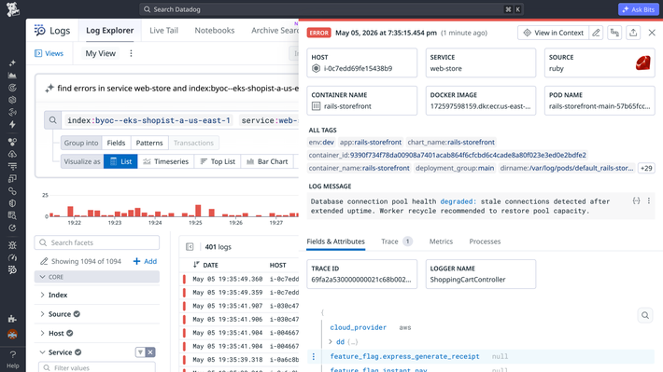Collapse the facets panel toggle icon
663x372 pixels.
pyautogui.click(x=190, y=246)
